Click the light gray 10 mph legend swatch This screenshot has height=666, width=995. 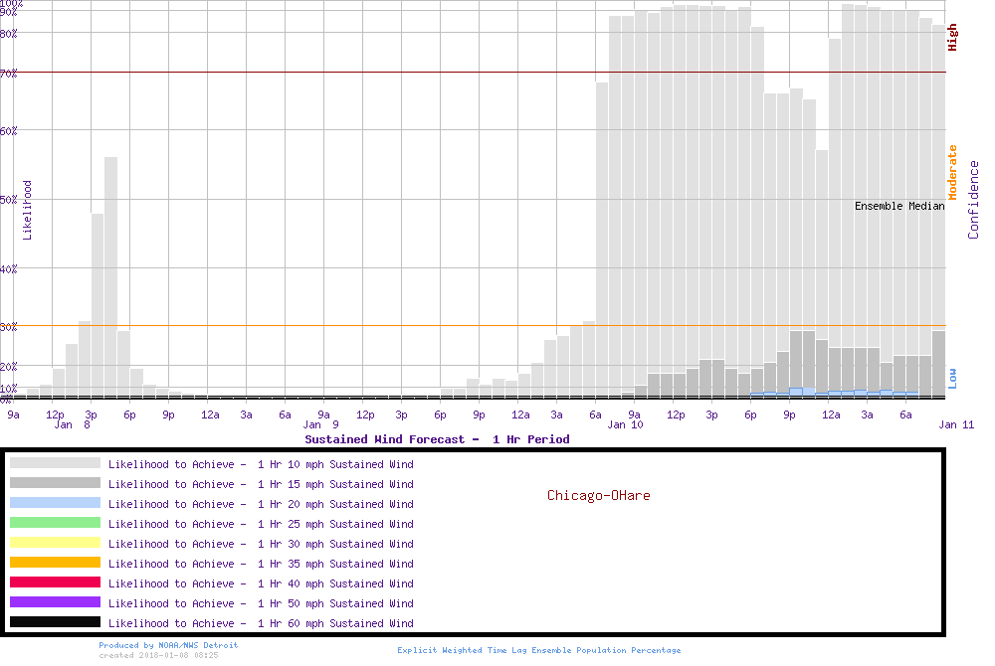[55, 463]
